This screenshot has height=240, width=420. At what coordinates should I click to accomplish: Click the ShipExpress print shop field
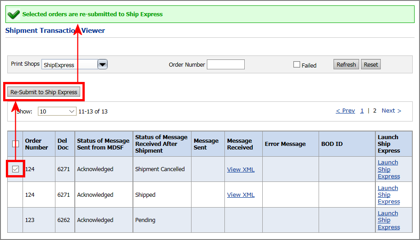(x=69, y=65)
